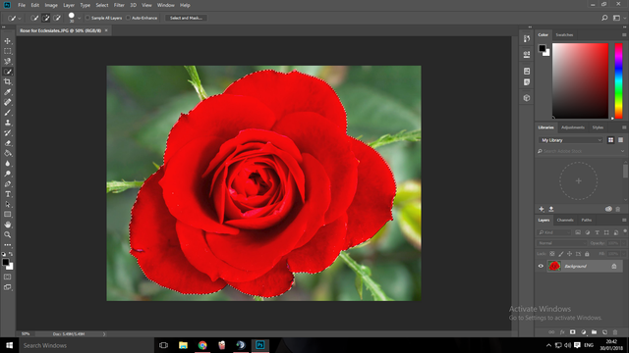
Task: Click the Select and Mask button
Action: [x=186, y=18]
